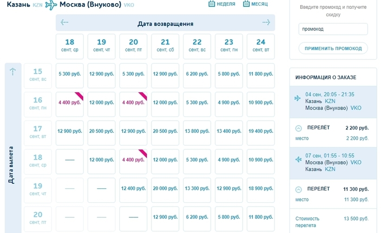The height and width of the screenshot is (233, 381).
Task: Click the outbound plane icon for 04 сен flight
Action: tap(298, 98)
